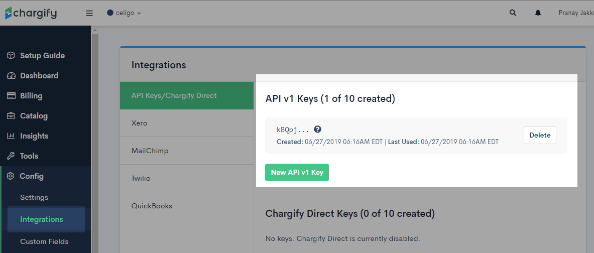Click the Last Used date text
This screenshot has height=253, width=594.
click(x=443, y=142)
